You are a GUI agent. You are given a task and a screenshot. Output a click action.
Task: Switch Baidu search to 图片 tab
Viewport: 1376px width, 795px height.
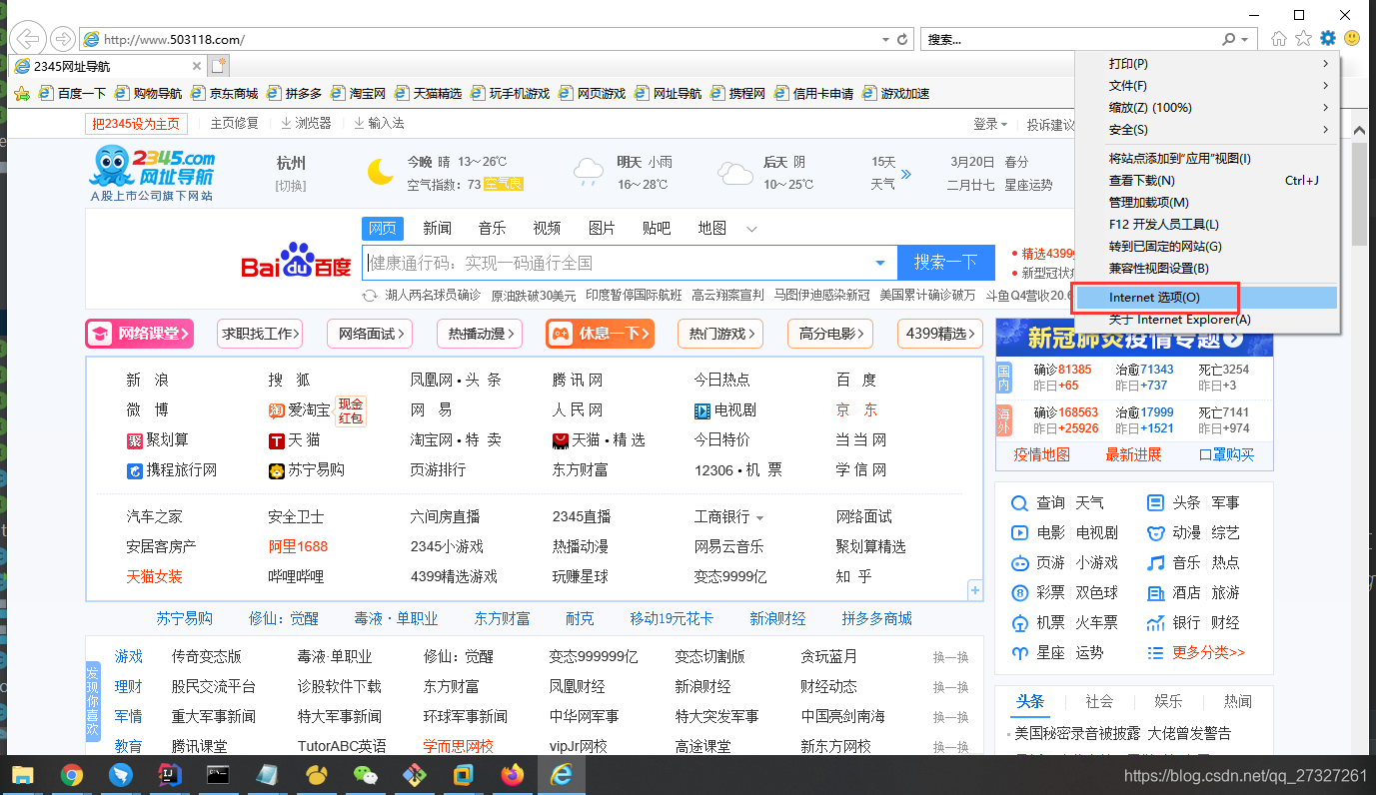pyautogui.click(x=602, y=228)
